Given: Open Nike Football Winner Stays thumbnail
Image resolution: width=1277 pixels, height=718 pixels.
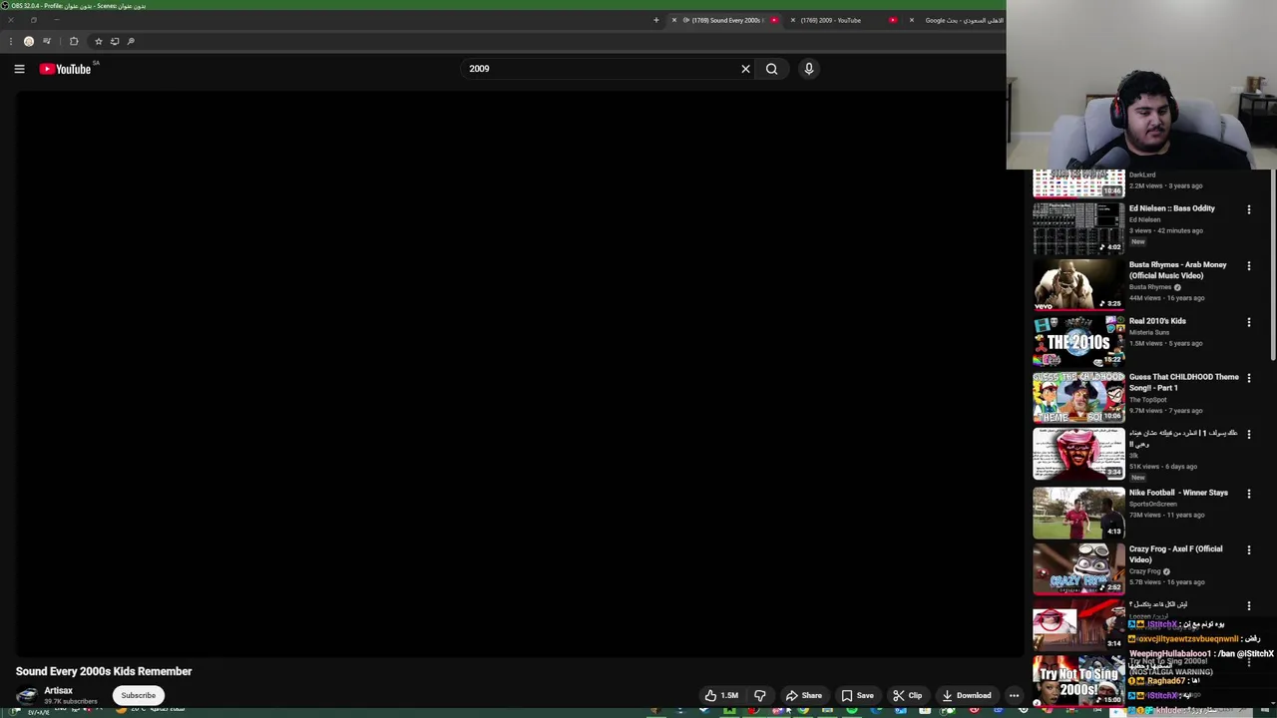Looking at the screenshot, I should [x=1078, y=513].
